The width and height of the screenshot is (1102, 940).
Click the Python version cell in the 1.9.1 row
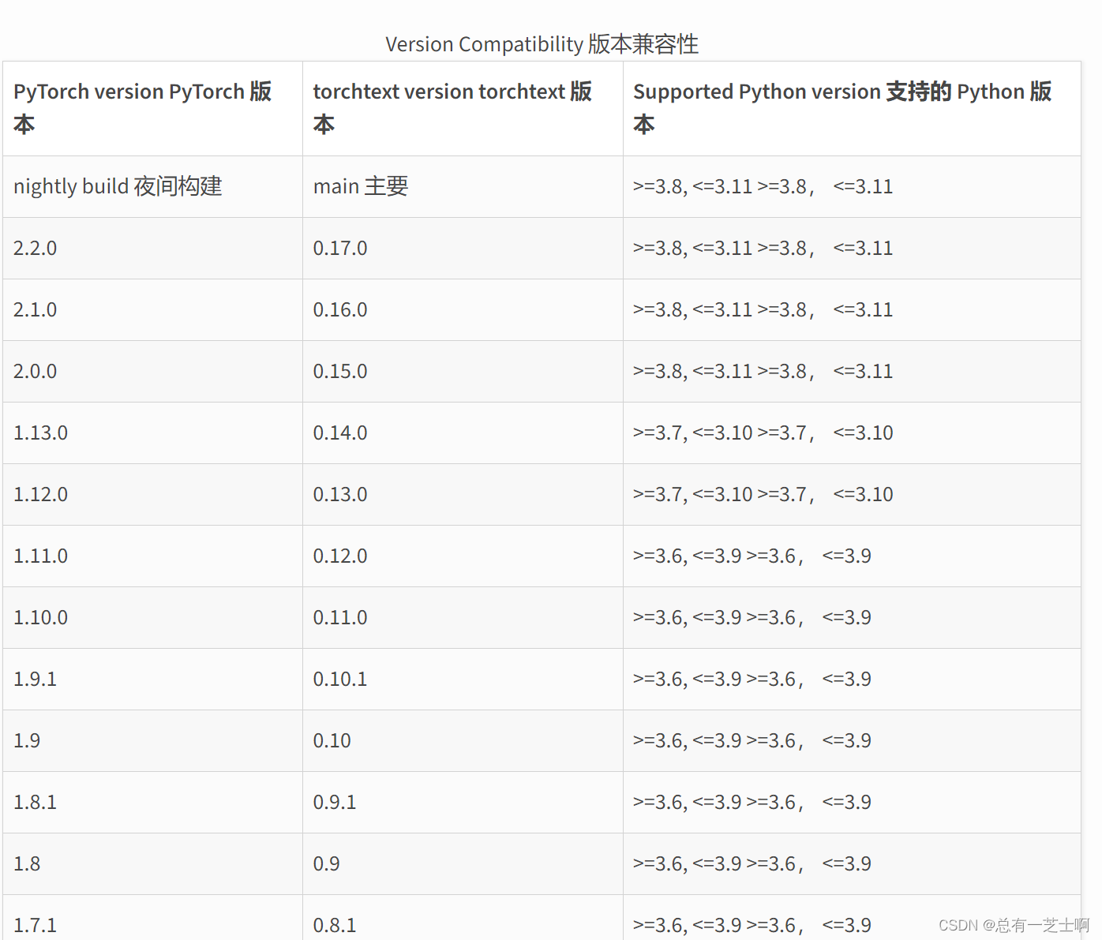(852, 680)
